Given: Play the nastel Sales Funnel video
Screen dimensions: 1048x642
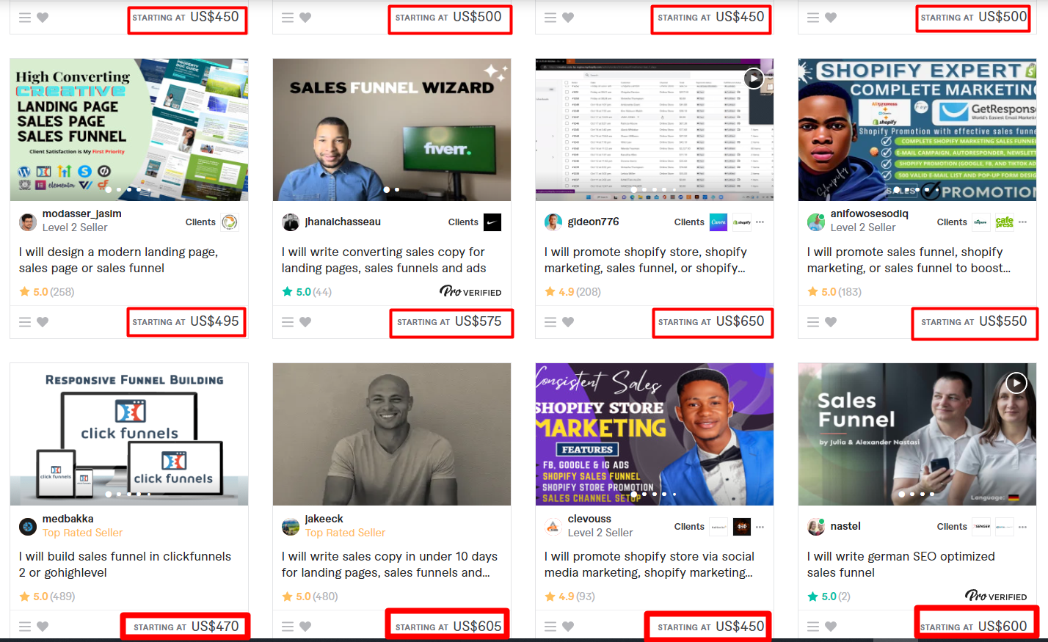Looking at the screenshot, I should point(1016,383).
